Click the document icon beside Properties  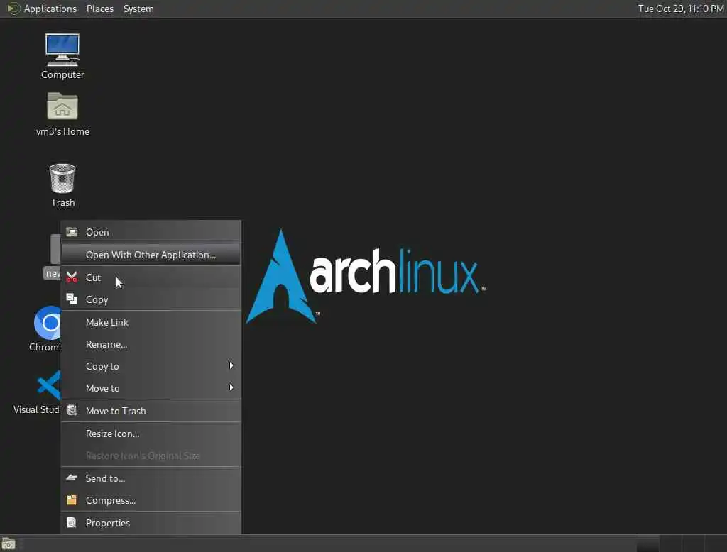coord(72,522)
